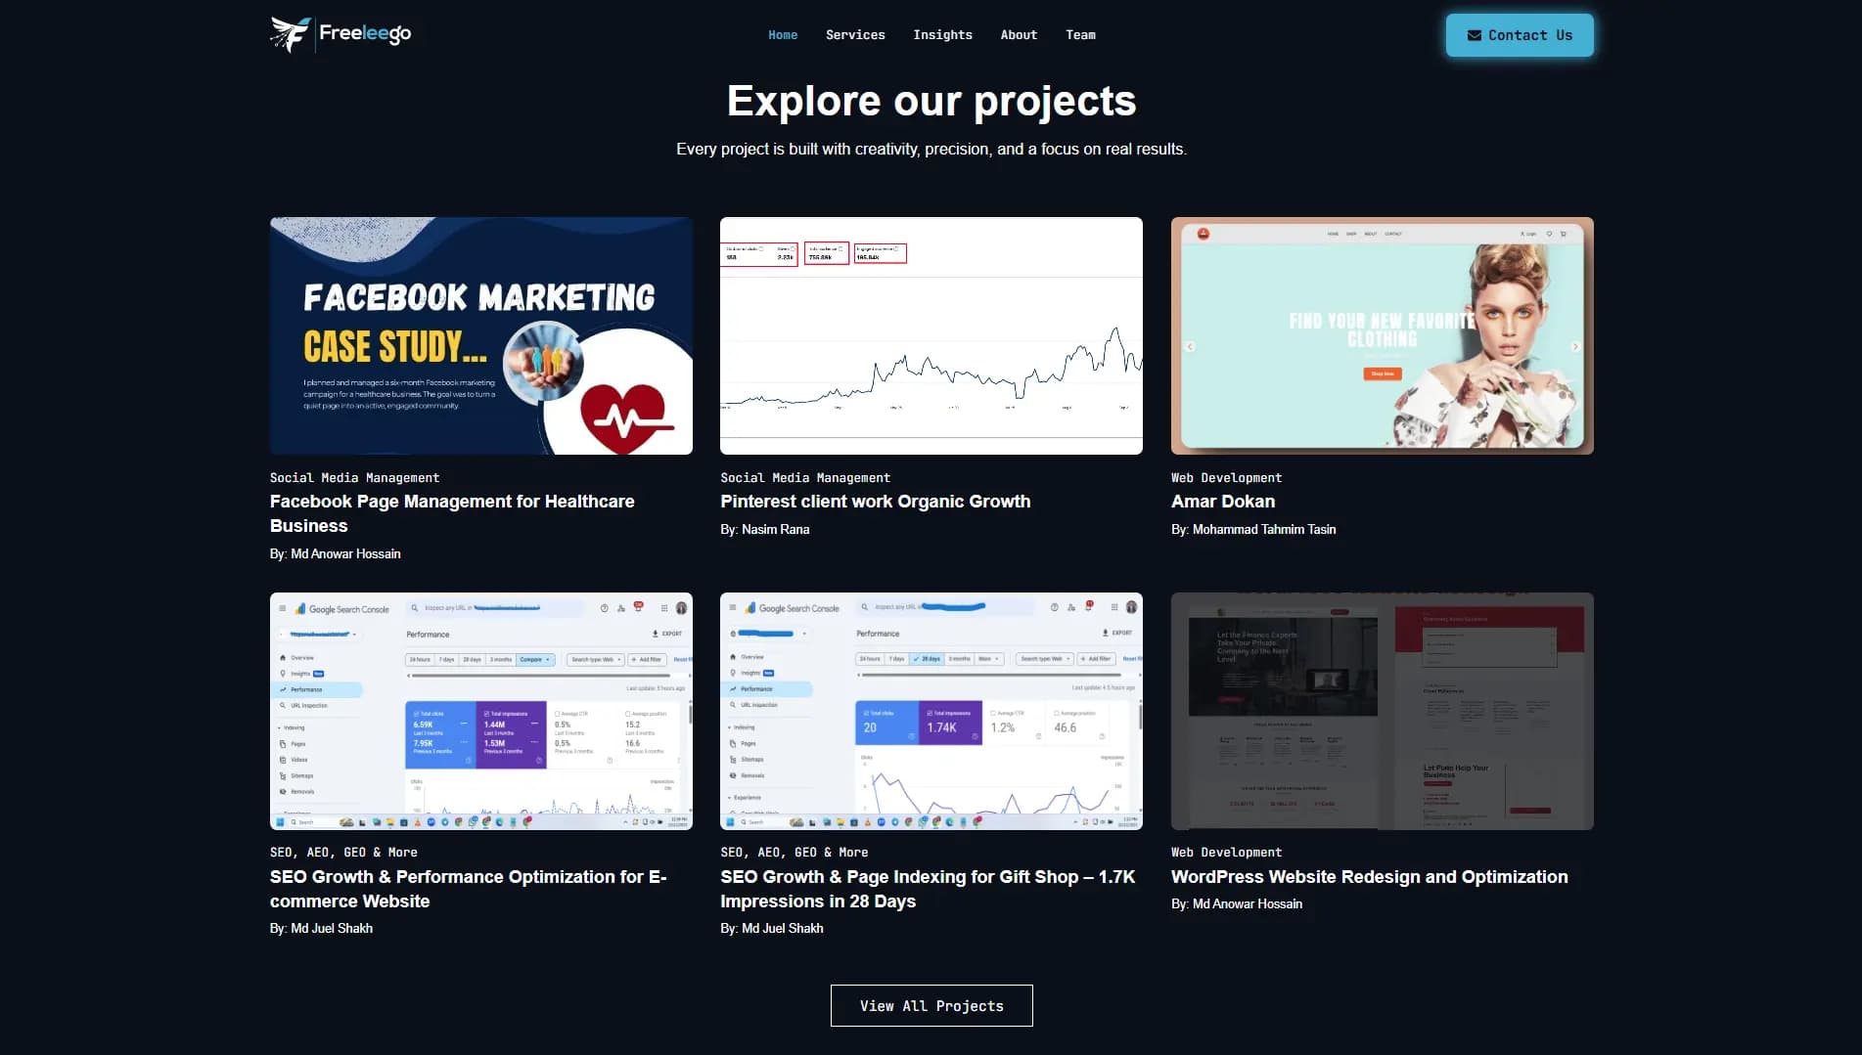Click the Explore our projects heading

tap(931, 102)
